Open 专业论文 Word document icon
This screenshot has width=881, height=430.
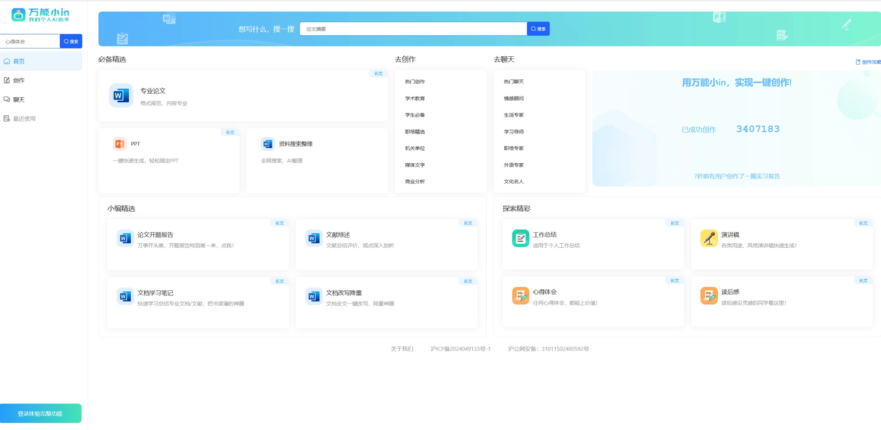click(x=121, y=96)
